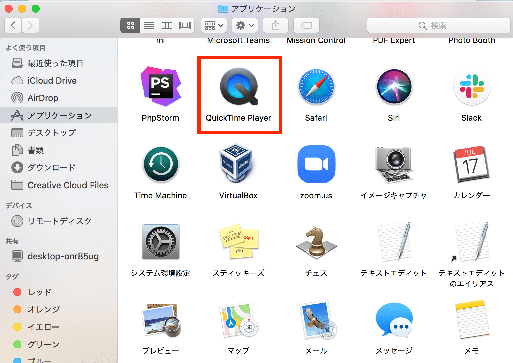This screenshot has height=363, width=513.
Task: Click the スティッキーズ name label
Action: 238,273
